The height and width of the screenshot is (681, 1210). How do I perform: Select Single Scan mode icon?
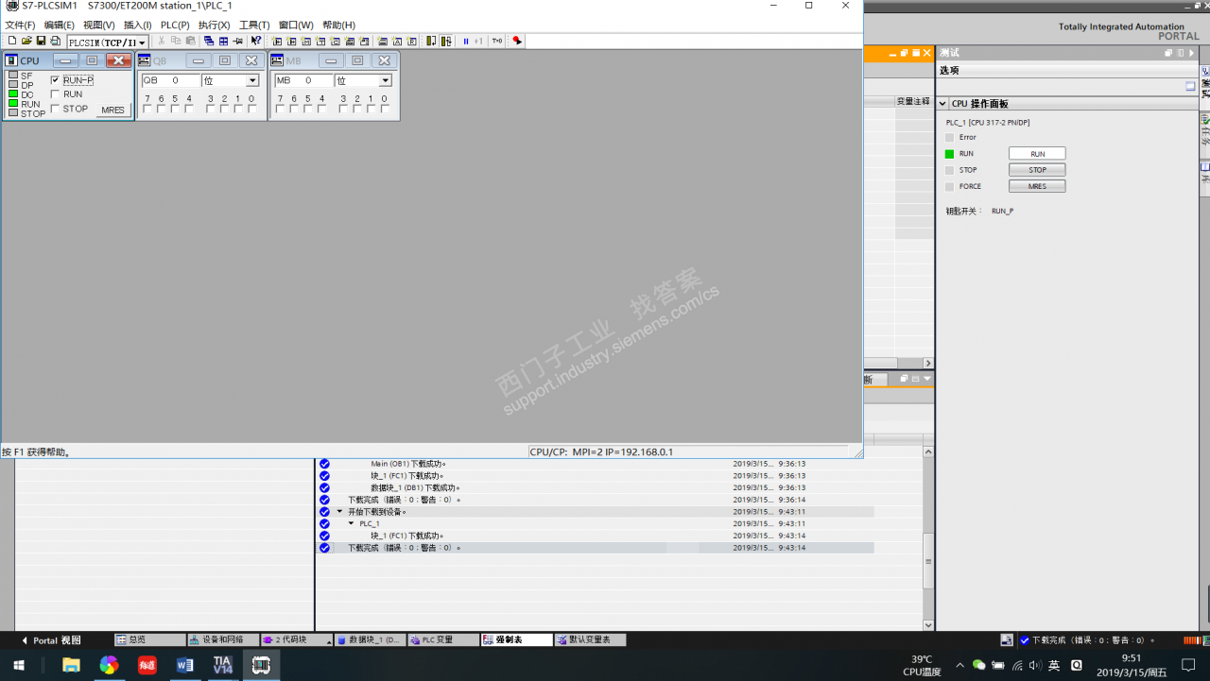tap(431, 41)
